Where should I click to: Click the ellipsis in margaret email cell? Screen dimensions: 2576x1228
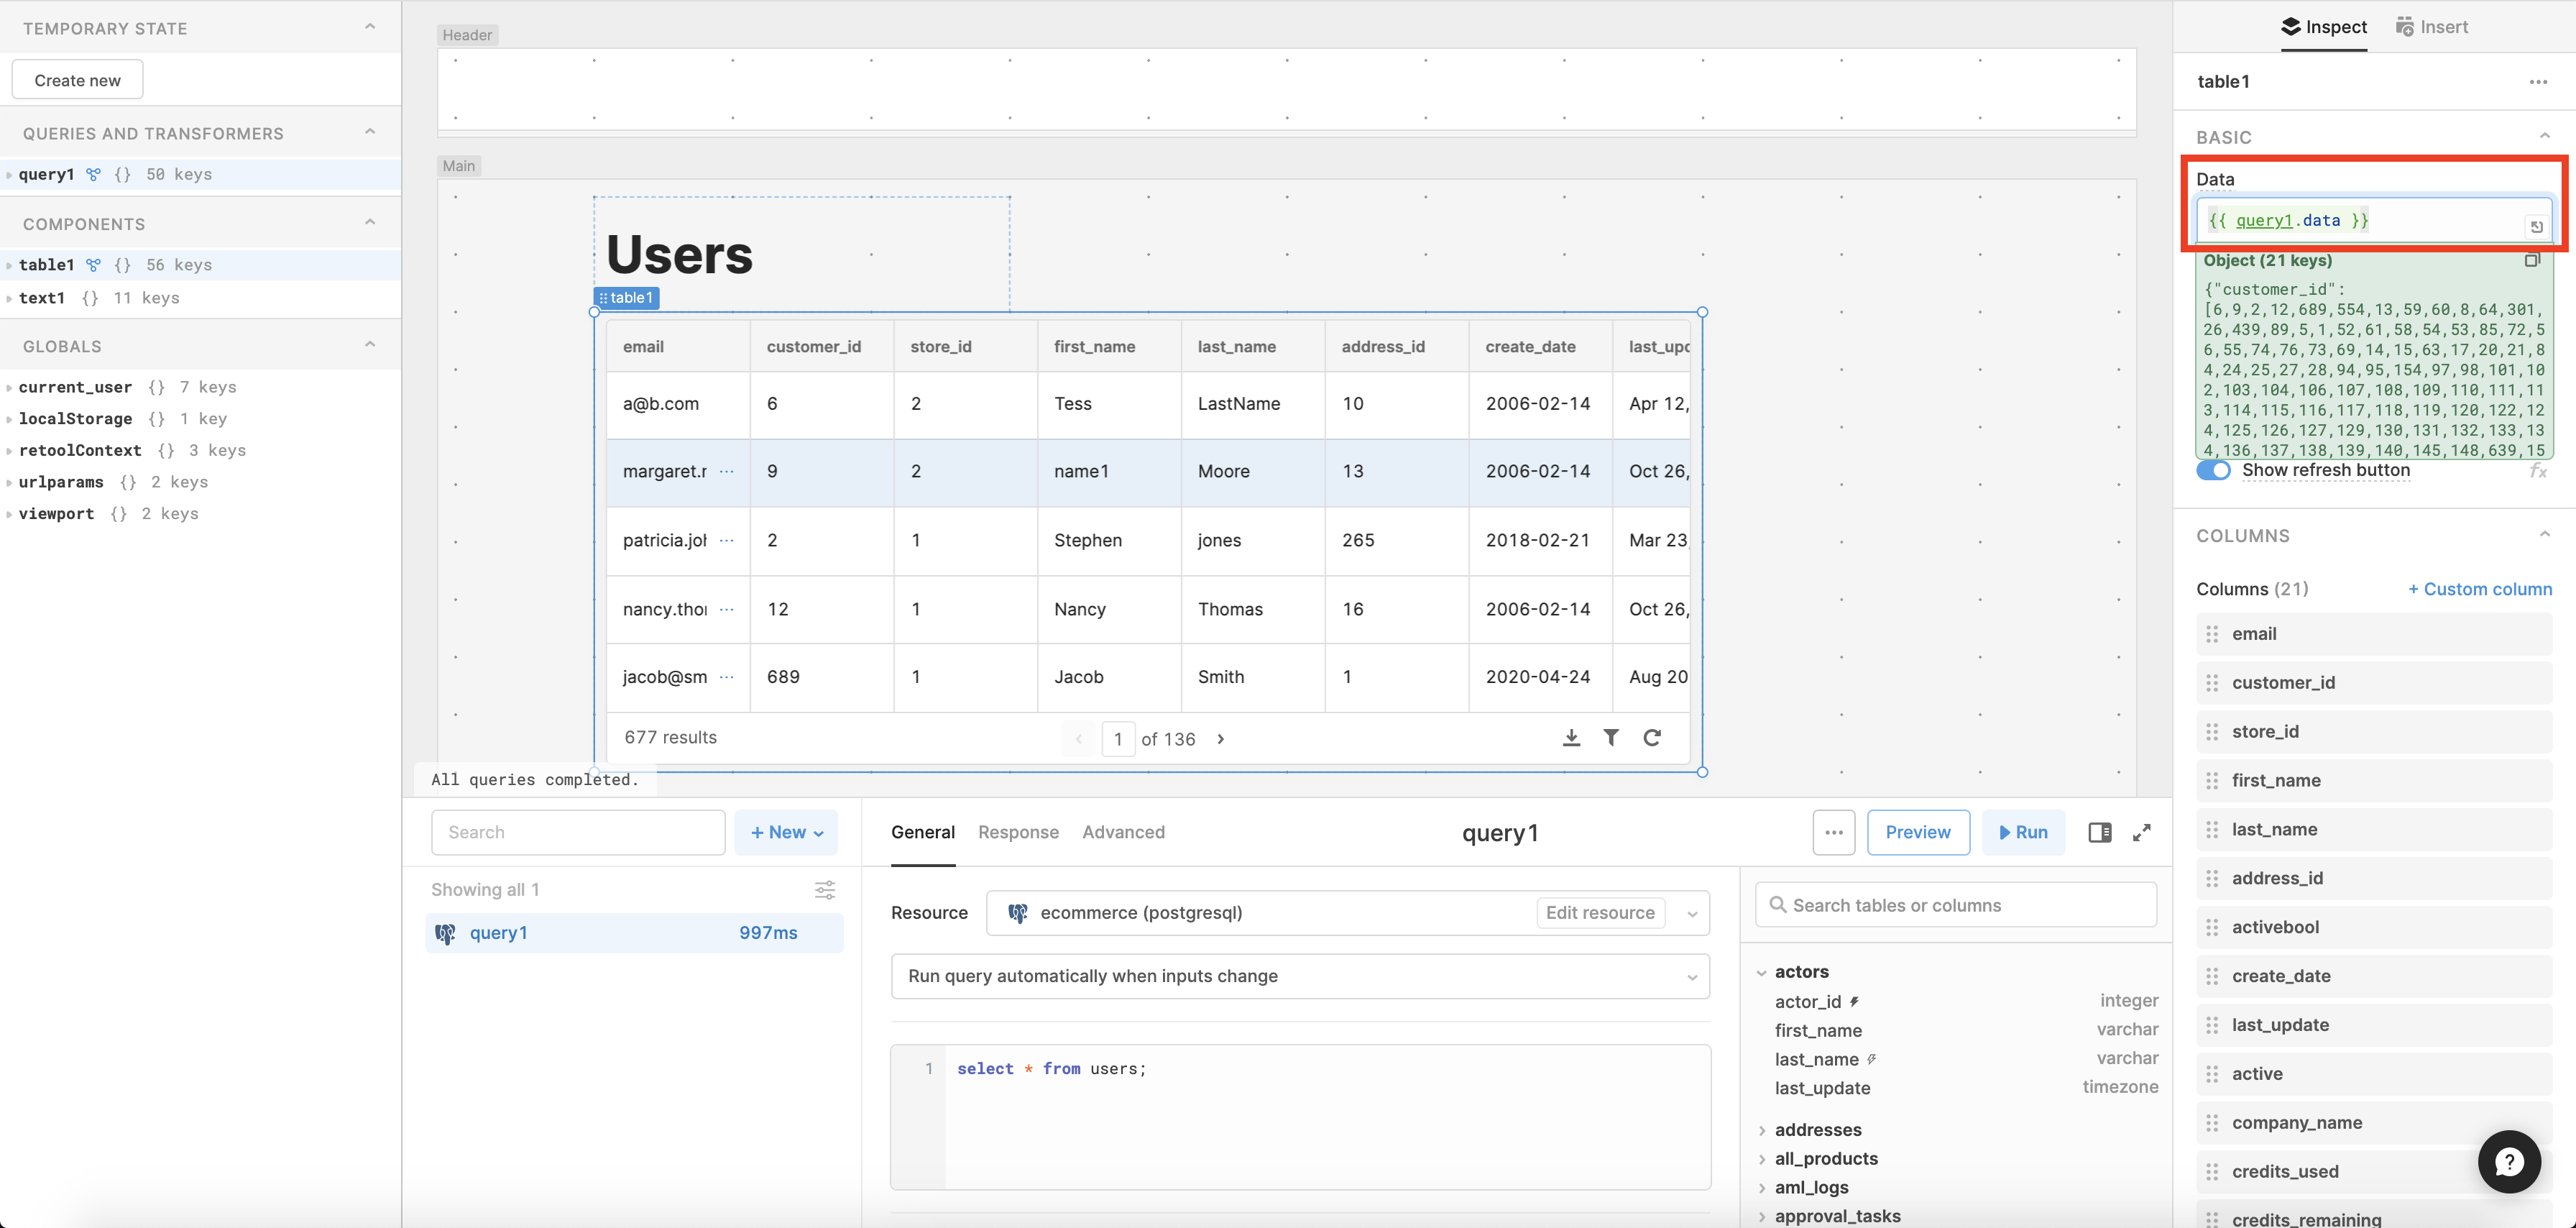pyautogui.click(x=727, y=471)
